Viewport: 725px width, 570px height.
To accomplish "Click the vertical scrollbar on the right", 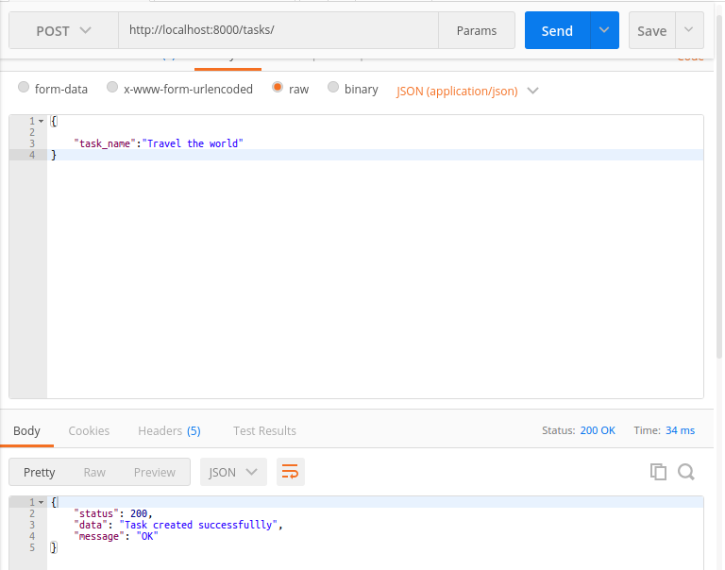I will point(719,185).
